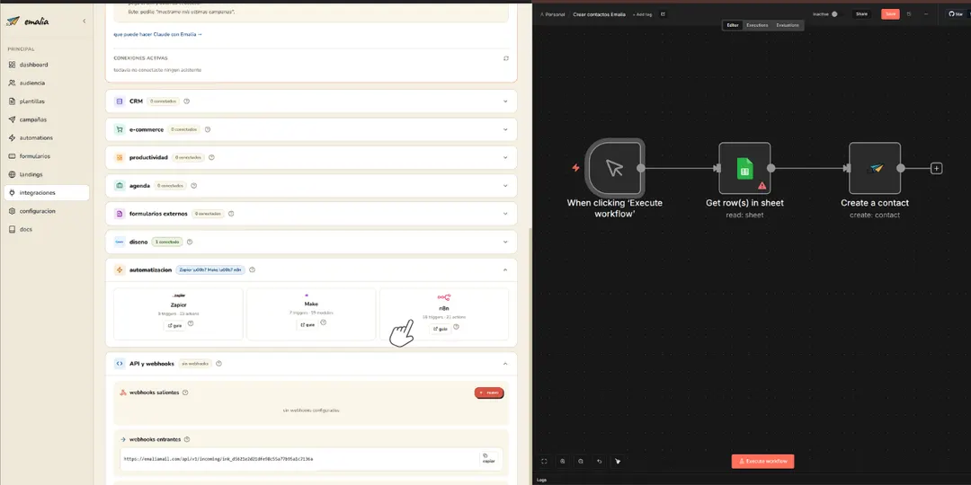Open docs in the sidebar
Viewport: 971px width, 485px height.
coord(26,229)
